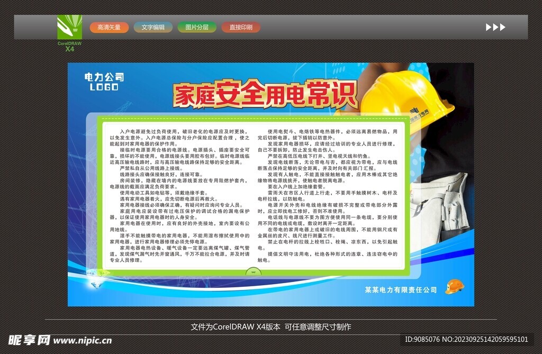Select the yellow safety helmet image
Image resolution: width=542 pixels, height=354 pixels.
(x=408, y=95)
